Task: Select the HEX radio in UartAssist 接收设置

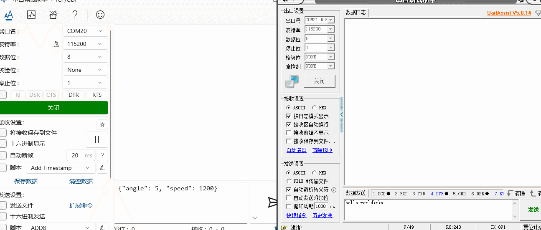Action: click(315, 108)
